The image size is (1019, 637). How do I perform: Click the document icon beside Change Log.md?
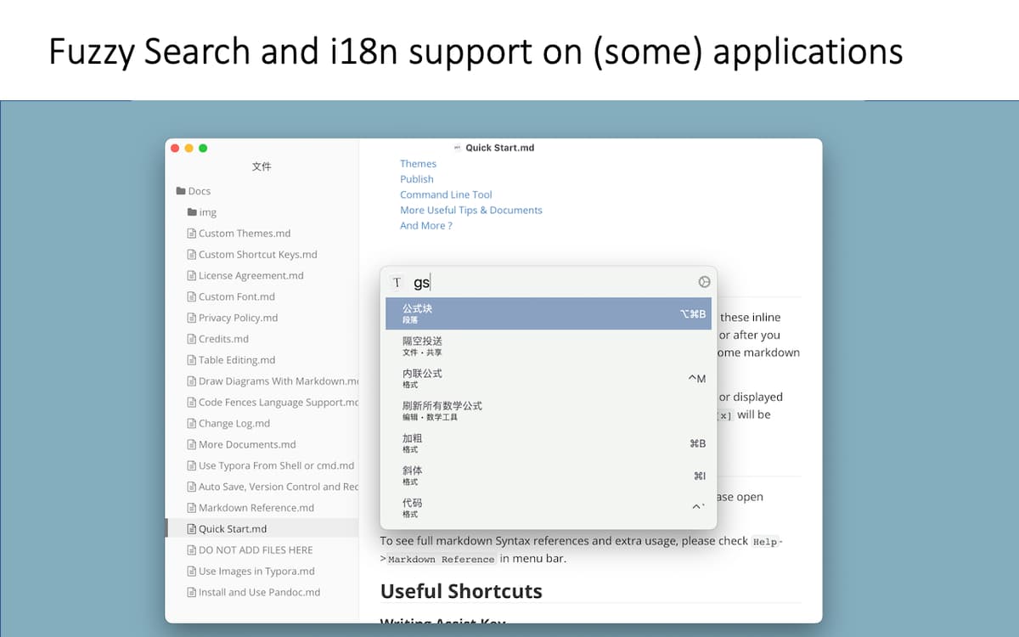click(192, 423)
